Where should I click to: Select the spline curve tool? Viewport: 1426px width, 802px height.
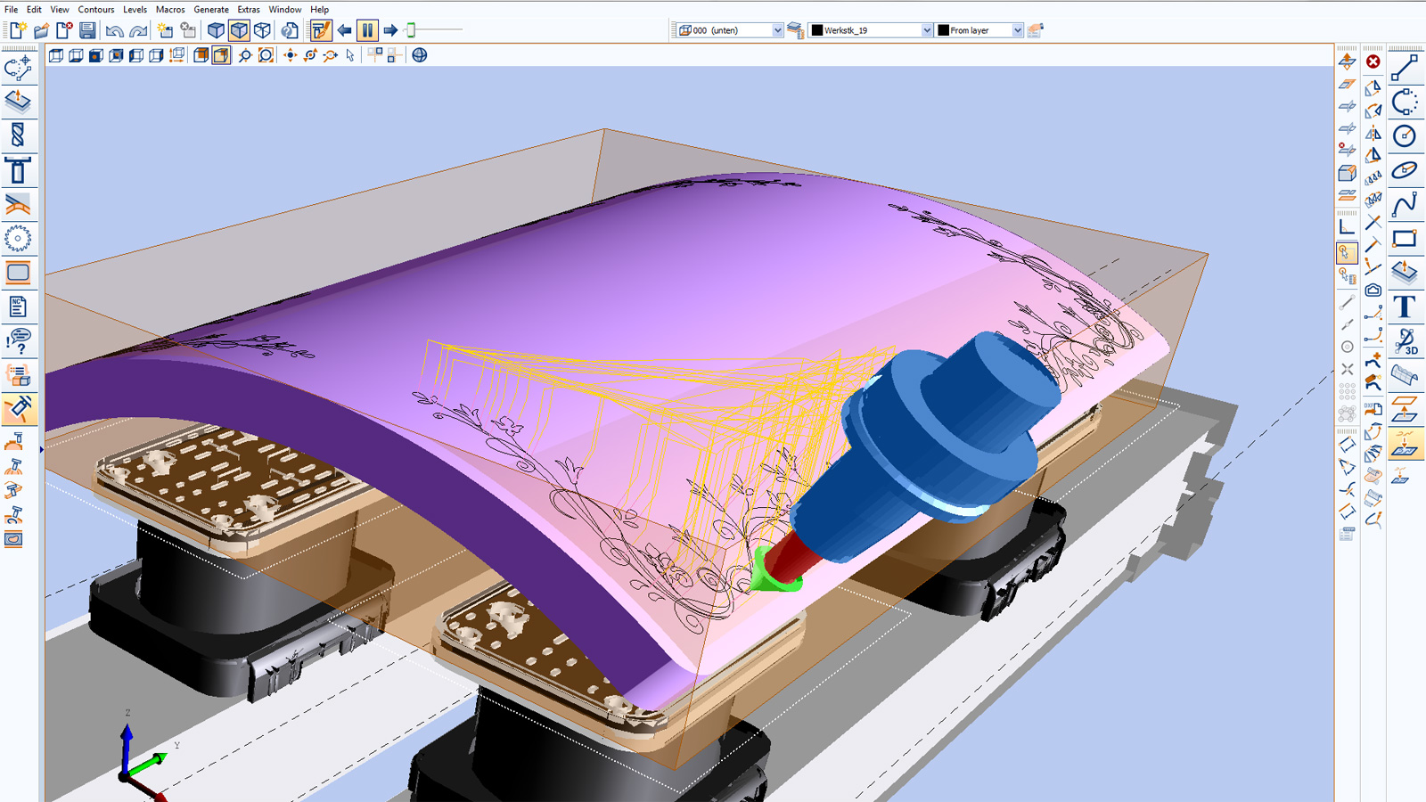tap(1405, 204)
